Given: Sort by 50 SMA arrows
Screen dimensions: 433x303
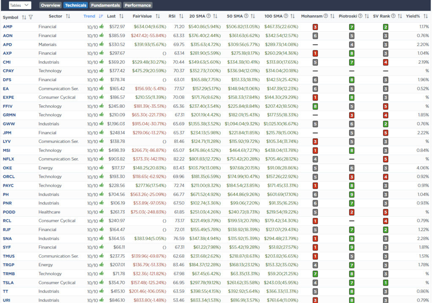Looking at the screenshot, I should pos(253,16).
